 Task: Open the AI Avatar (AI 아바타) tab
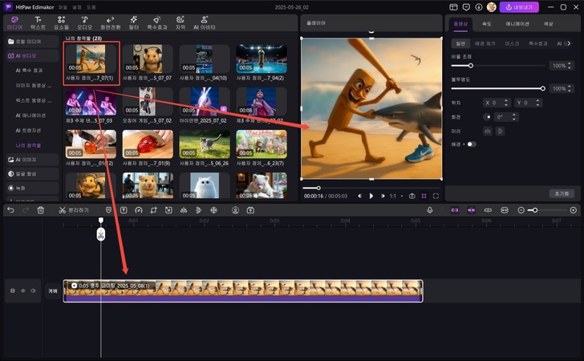click(x=204, y=22)
